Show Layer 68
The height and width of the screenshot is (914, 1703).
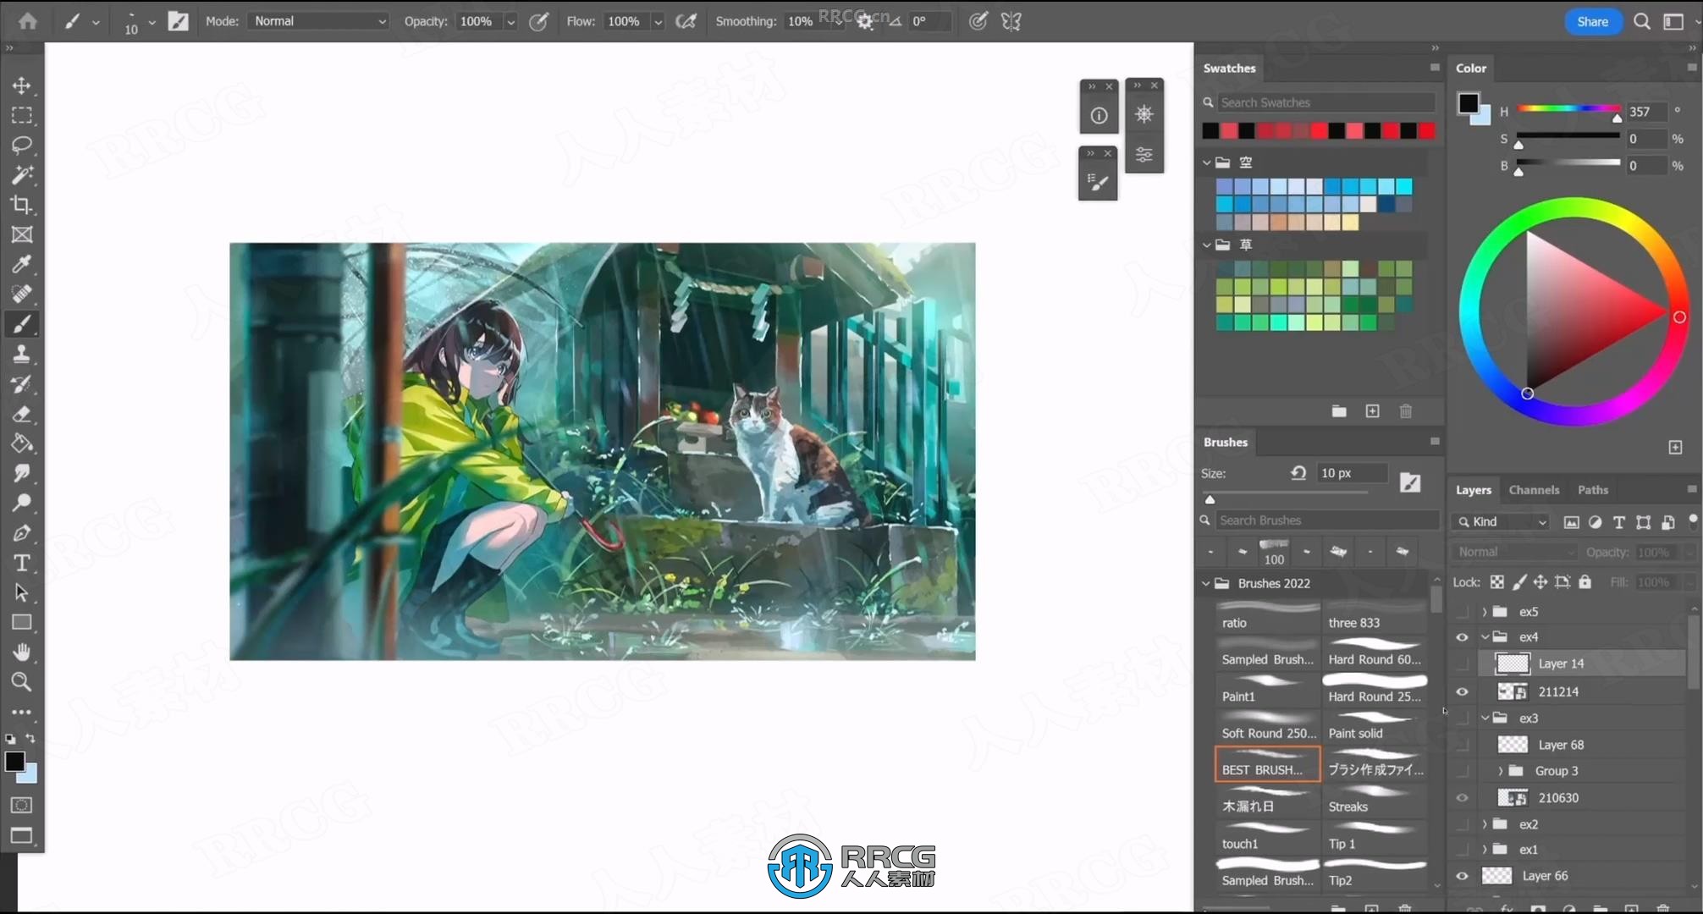point(1462,745)
